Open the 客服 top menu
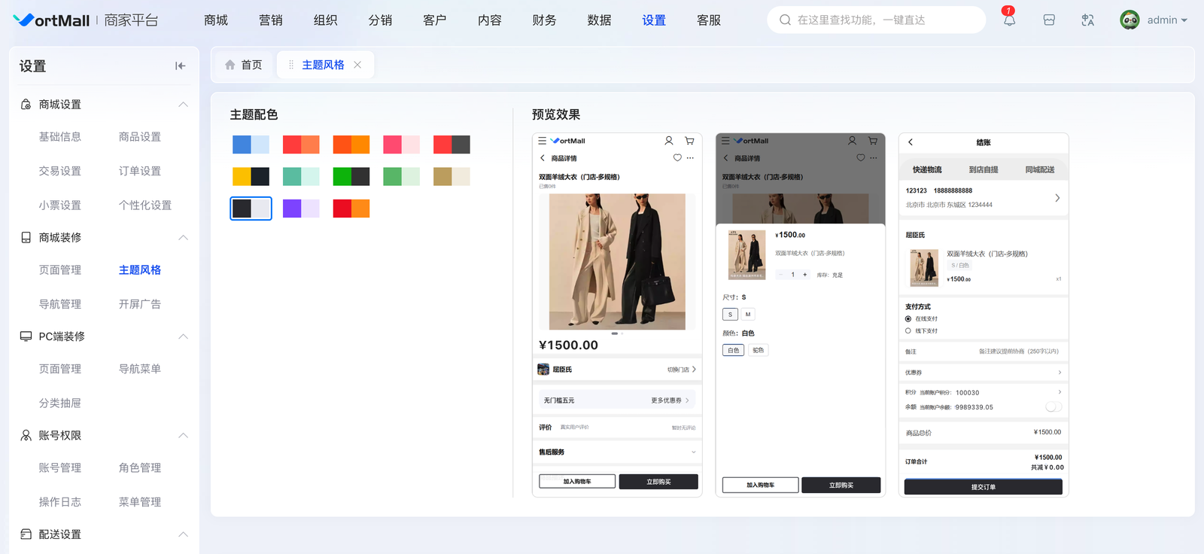Viewport: 1204px width, 554px height. pos(709,20)
